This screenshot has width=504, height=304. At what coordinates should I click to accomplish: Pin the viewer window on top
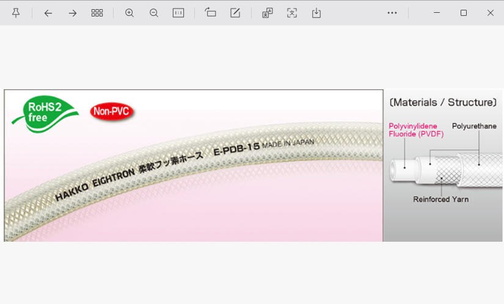16,13
